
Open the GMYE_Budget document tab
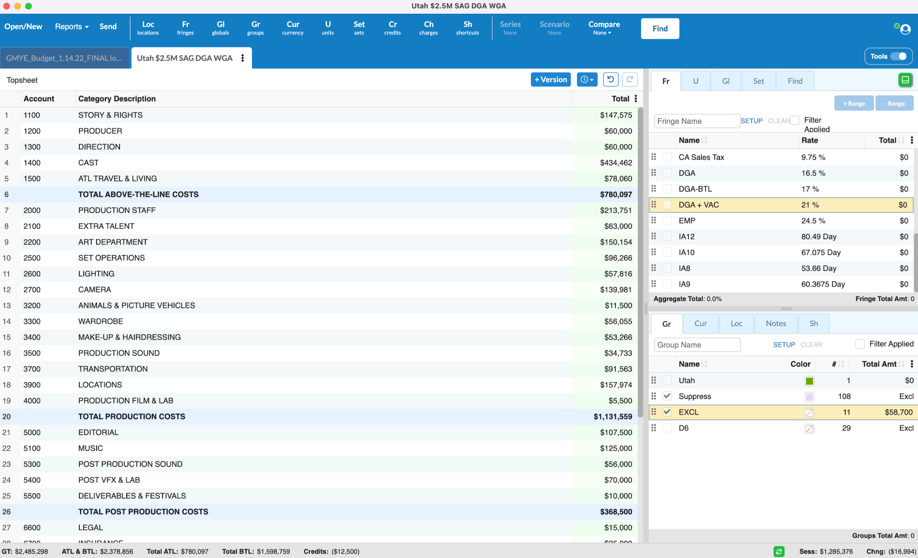pos(64,58)
